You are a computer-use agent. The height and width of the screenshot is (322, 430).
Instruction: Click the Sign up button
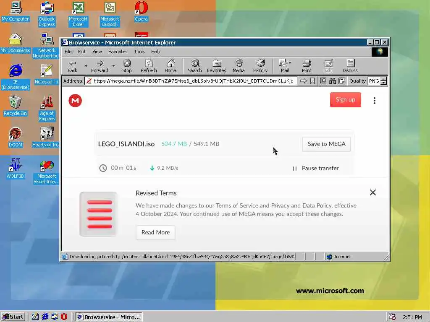pos(345,100)
